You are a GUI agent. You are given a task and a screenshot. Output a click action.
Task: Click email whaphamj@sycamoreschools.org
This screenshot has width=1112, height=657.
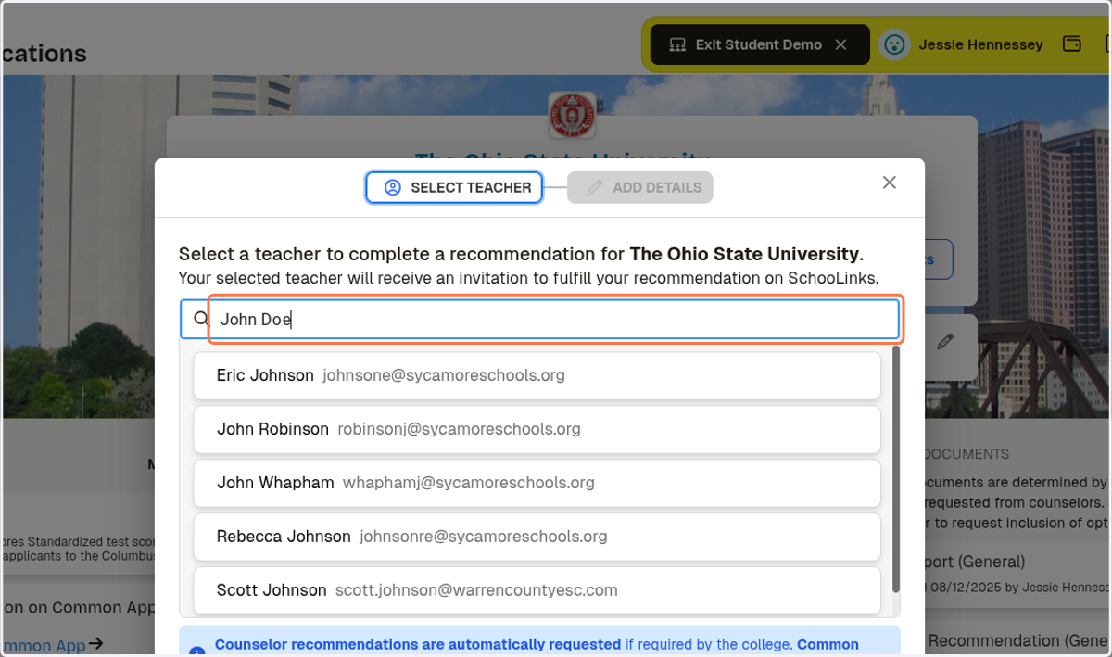[x=469, y=483]
